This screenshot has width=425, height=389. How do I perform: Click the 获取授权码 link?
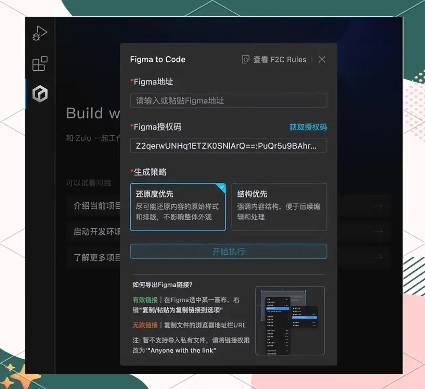click(x=308, y=127)
